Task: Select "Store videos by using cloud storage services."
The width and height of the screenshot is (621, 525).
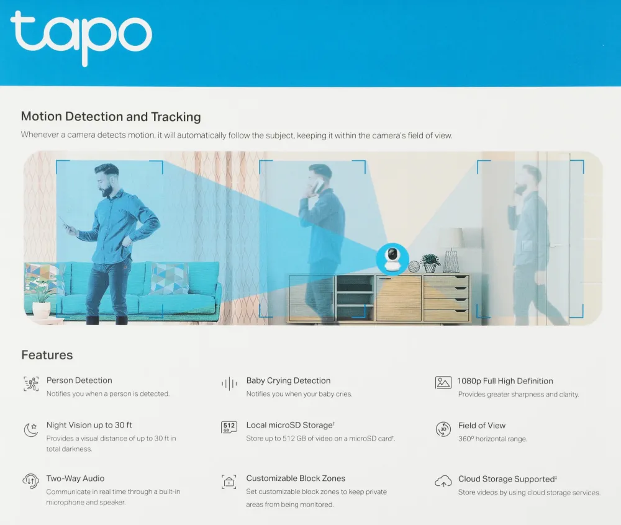Action: [x=529, y=493]
